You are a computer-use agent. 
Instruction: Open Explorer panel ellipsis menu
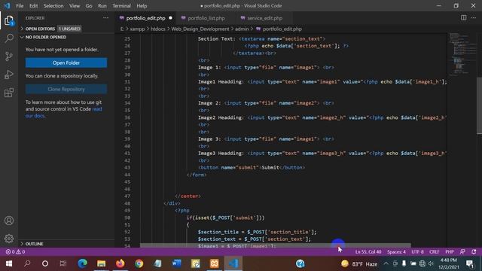[105, 18]
